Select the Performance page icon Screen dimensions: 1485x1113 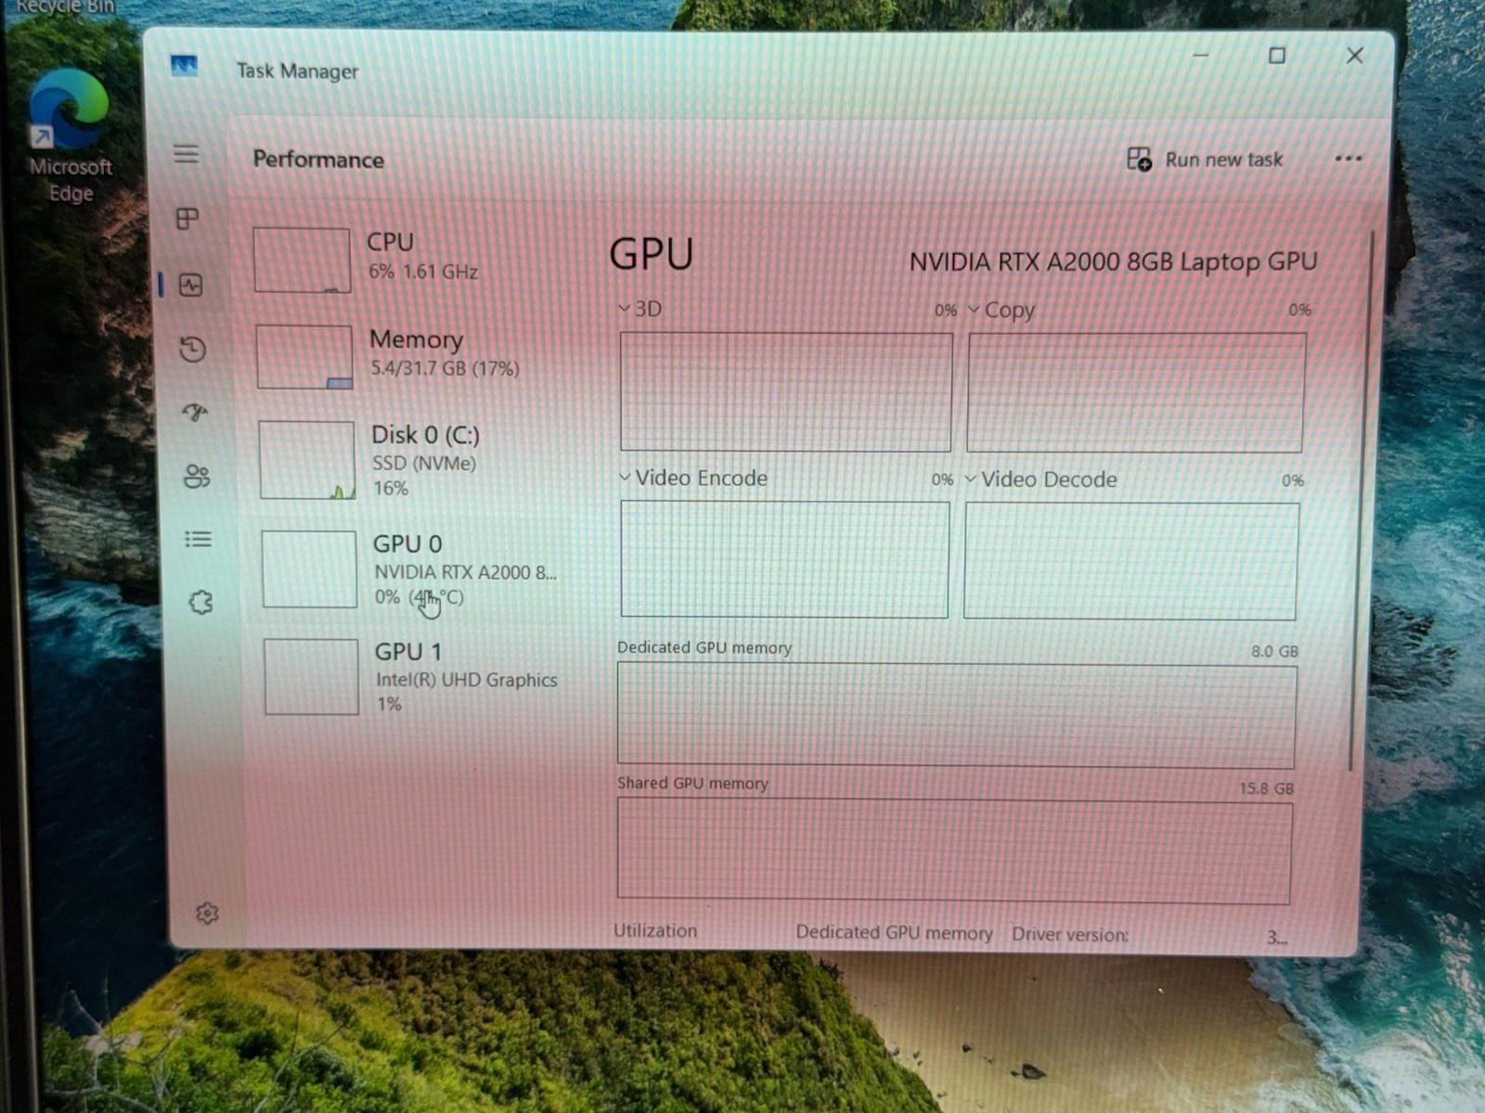point(191,285)
